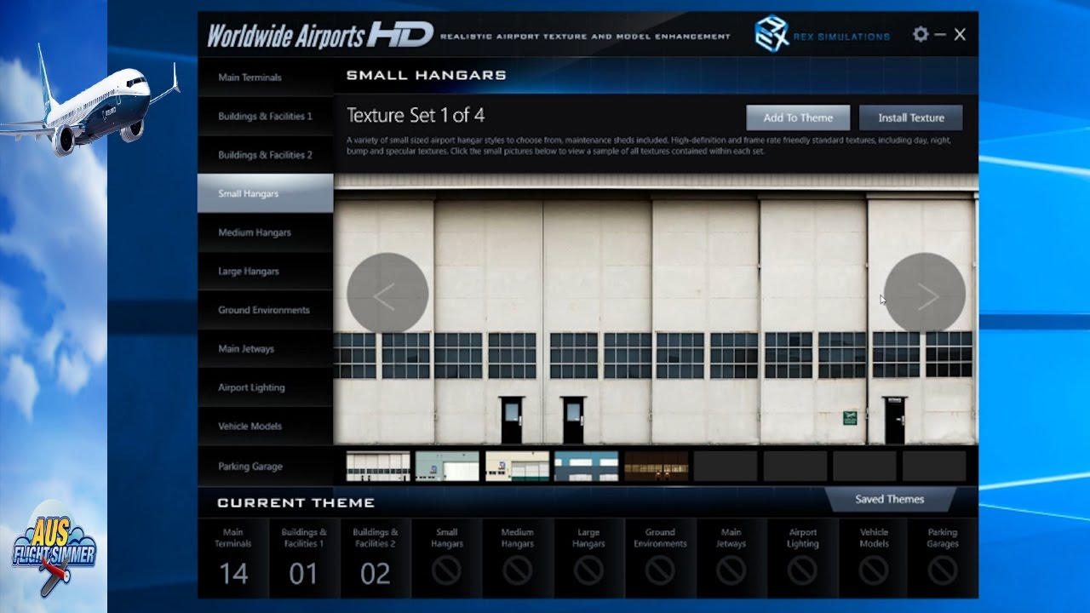1090x613 pixels.
Task: Open the Vehicle Models category
Action: [x=266, y=426]
